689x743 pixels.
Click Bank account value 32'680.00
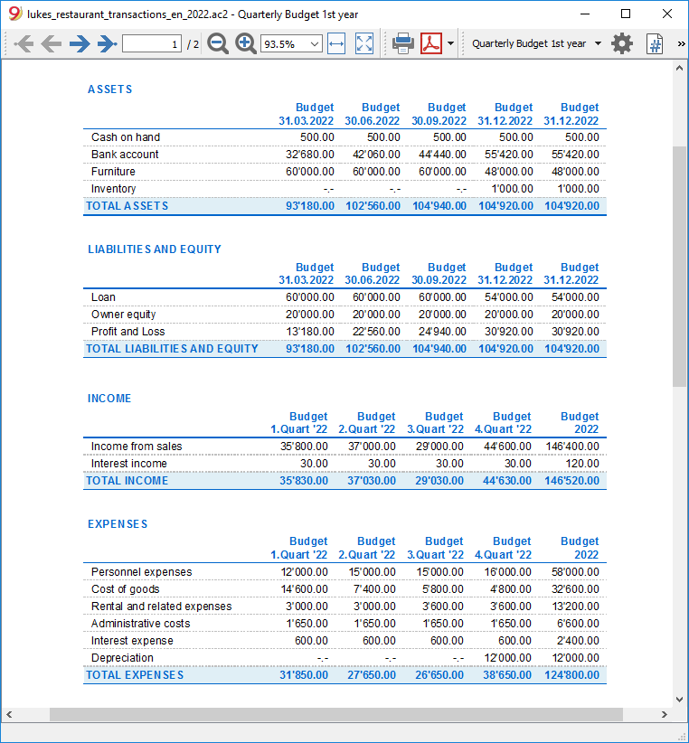pyautogui.click(x=310, y=155)
